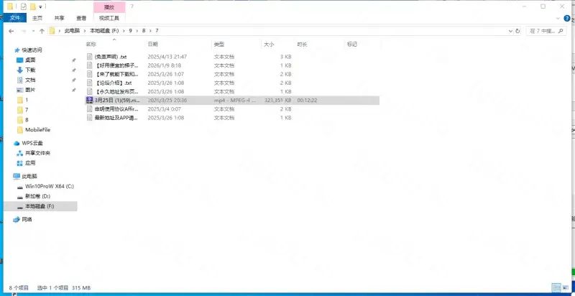The image size is (575, 296).
Task: Open the 文件 menu
Action: [14, 17]
